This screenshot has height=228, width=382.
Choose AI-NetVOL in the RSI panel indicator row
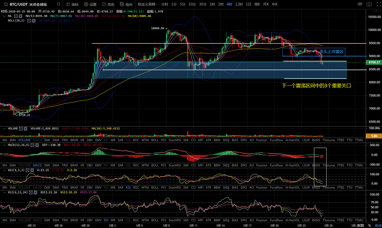[293, 220]
